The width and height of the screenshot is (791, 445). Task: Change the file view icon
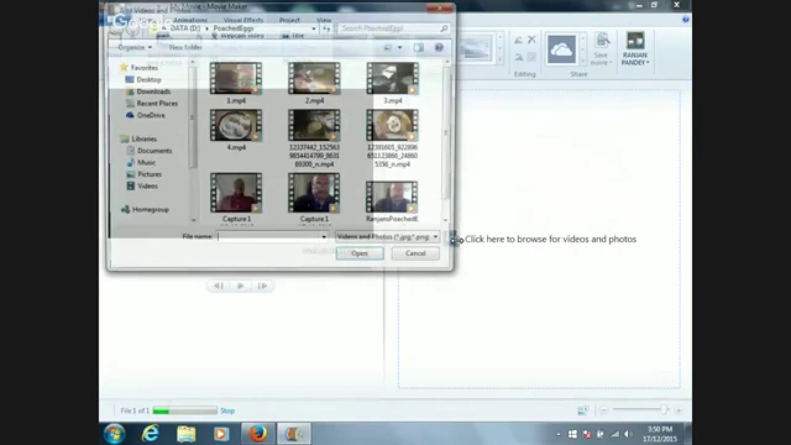[388, 48]
